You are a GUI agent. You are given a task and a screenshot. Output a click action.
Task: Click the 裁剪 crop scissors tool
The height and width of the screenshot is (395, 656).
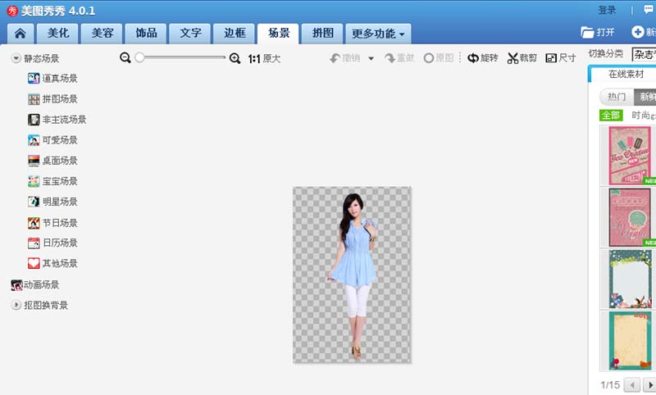522,58
